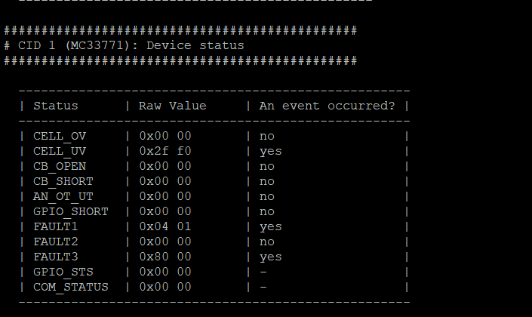Click 'yes' in the FAULT3 row
The width and height of the screenshot is (532, 317).
(x=271, y=257)
